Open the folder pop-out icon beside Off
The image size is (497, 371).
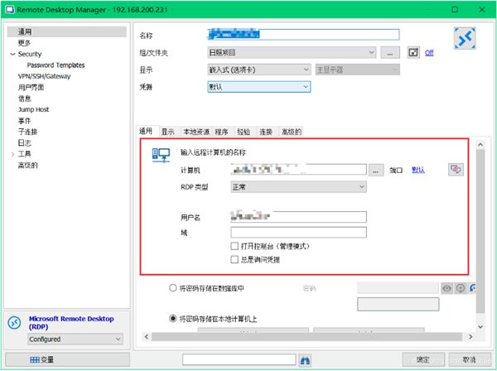point(413,53)
